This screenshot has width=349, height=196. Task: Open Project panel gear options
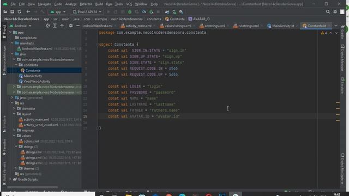[x=71, y=26]
